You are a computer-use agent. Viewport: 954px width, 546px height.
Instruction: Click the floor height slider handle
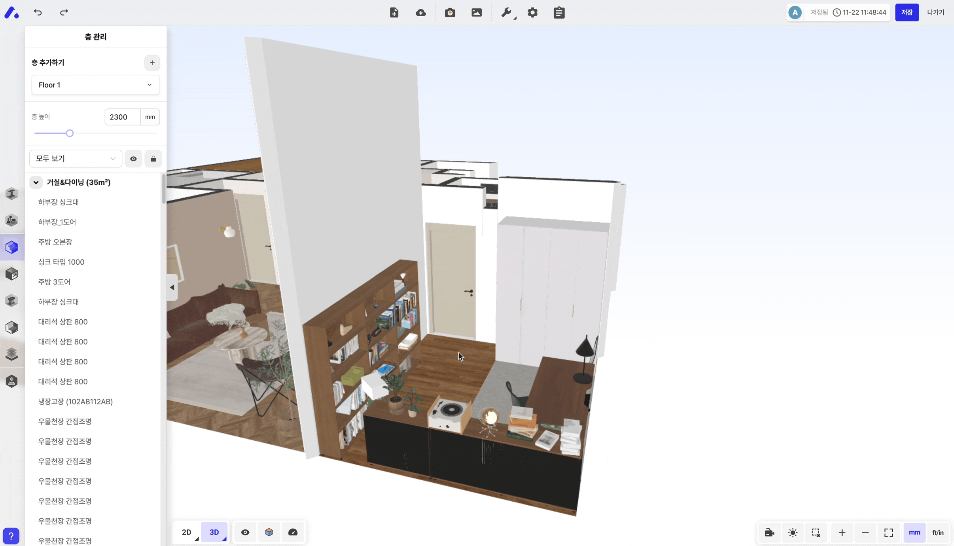coord(70,133)
